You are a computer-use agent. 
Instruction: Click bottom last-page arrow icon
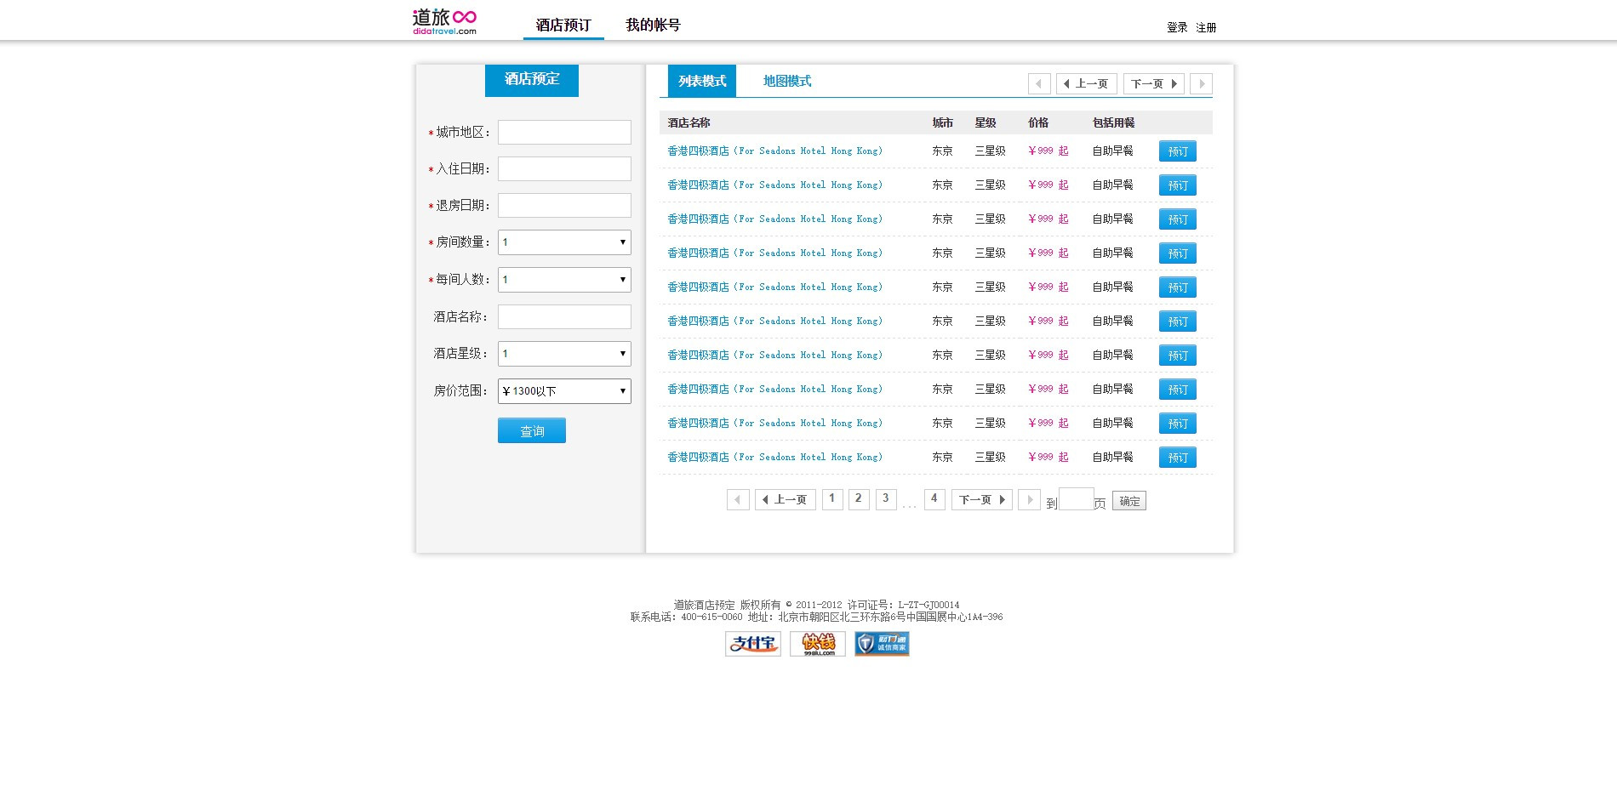point(1029,500)
